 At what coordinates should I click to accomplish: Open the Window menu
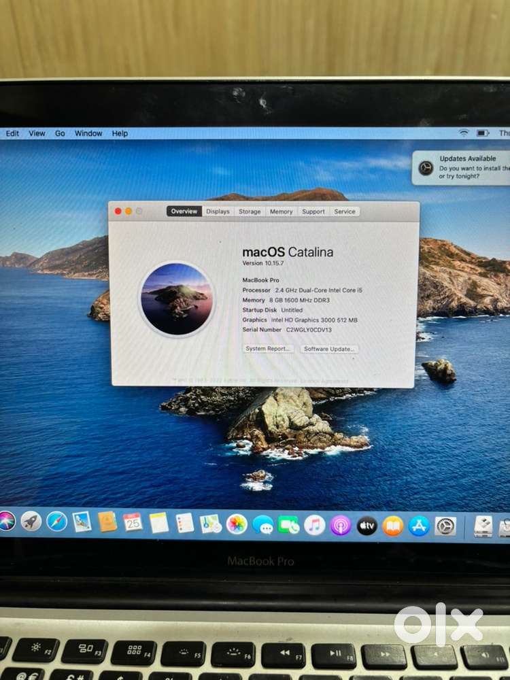pyautogui.click(x=88, y=134)
